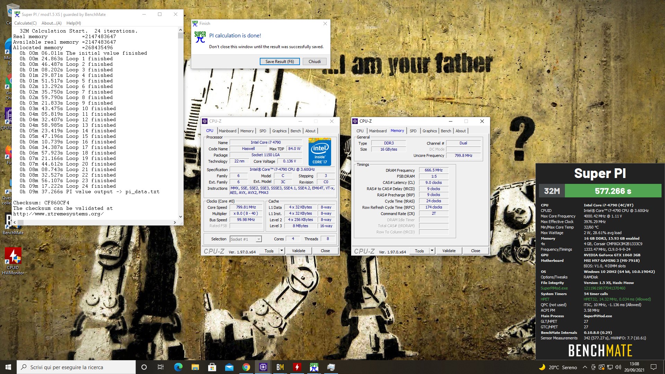The width and height of the screenshot is (665, 374).
Task: Click the SuperPiMod.exe green file integrity entry
Action: (x=554, y=288)
